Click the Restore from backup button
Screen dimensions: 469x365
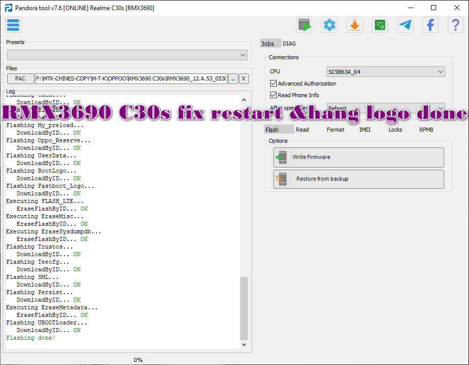tap(358, 179)
